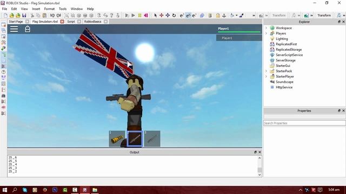Open the Windows Start menu
This screenshot has width=346, height=194.
pos(5,190)
